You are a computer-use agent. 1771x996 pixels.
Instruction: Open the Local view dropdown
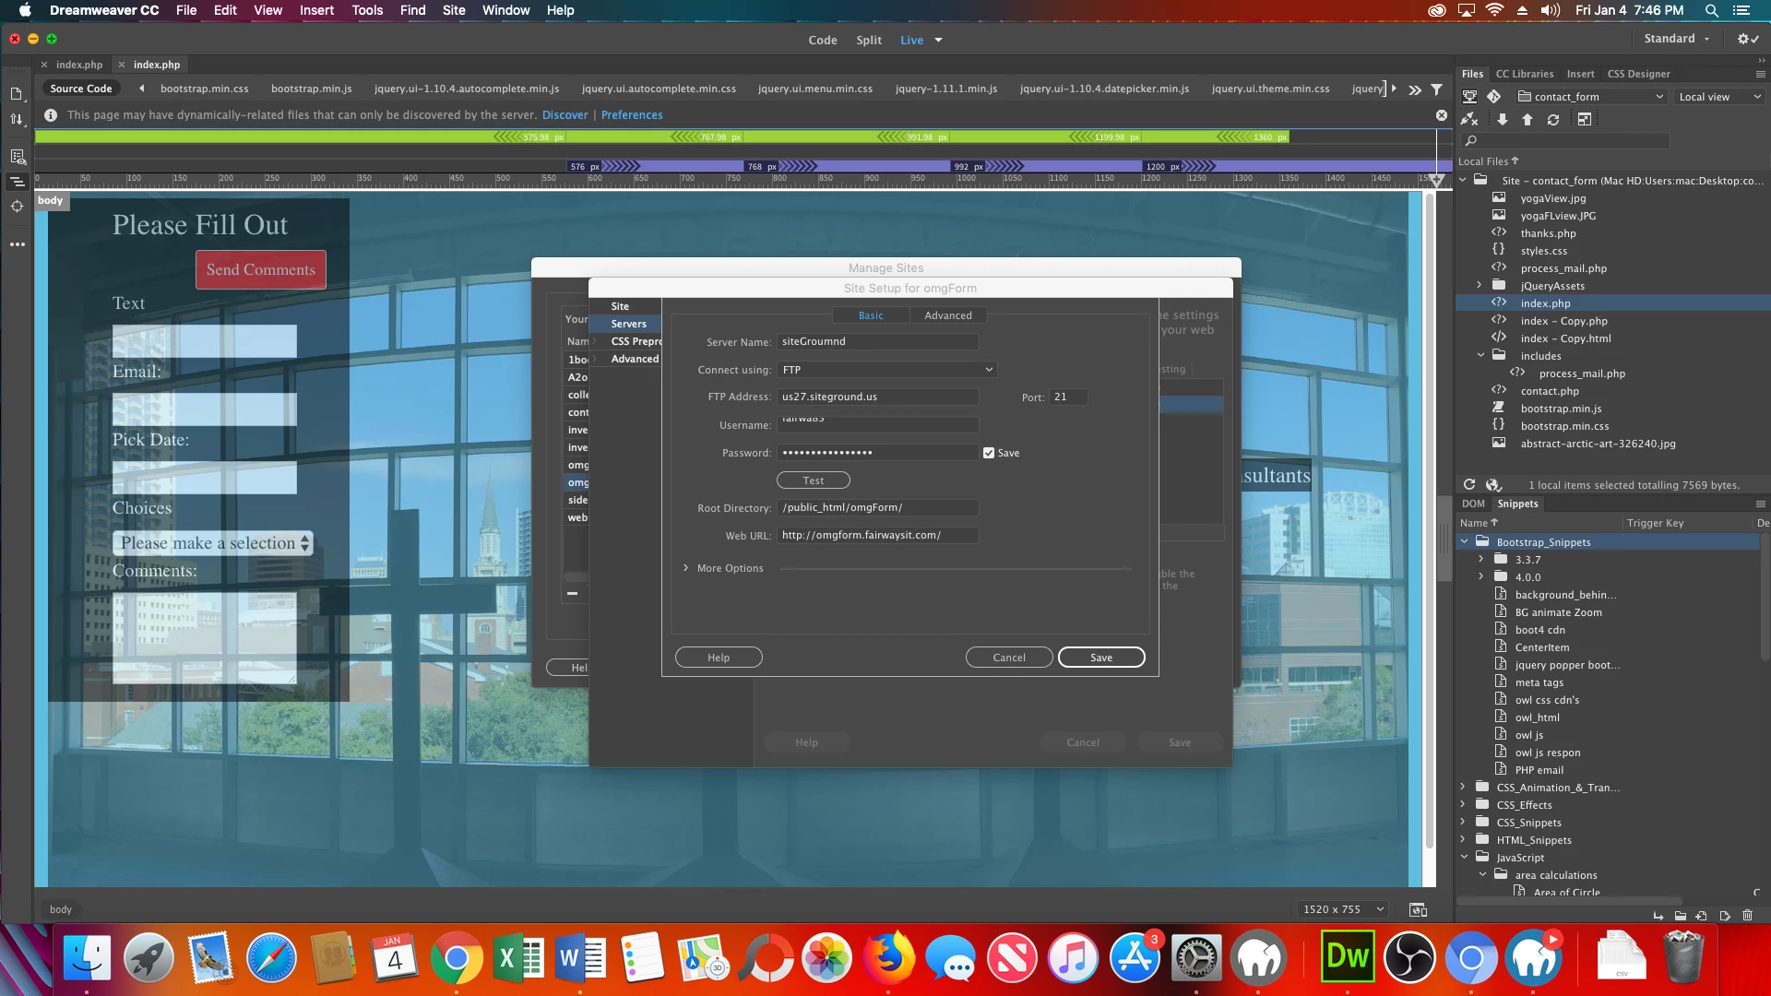click(1718, 97)
